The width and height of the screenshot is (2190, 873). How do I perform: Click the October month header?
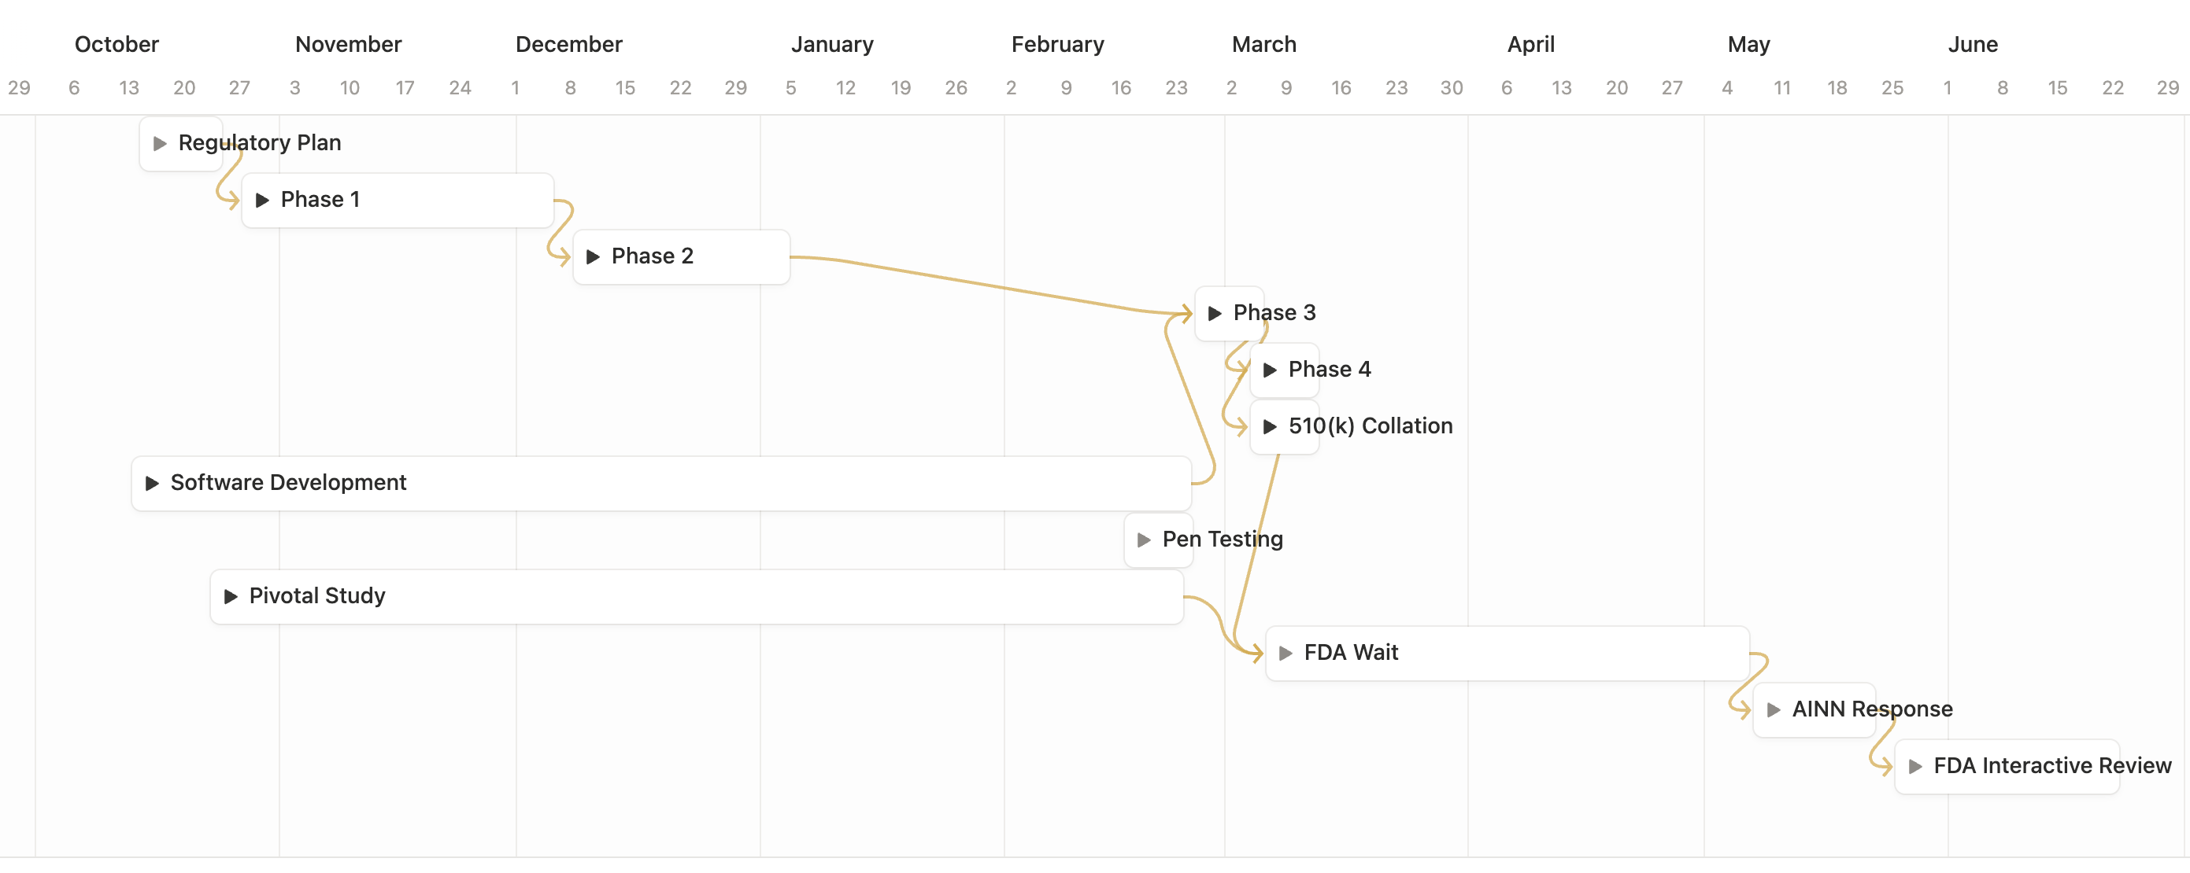click(x=117, y=44)
